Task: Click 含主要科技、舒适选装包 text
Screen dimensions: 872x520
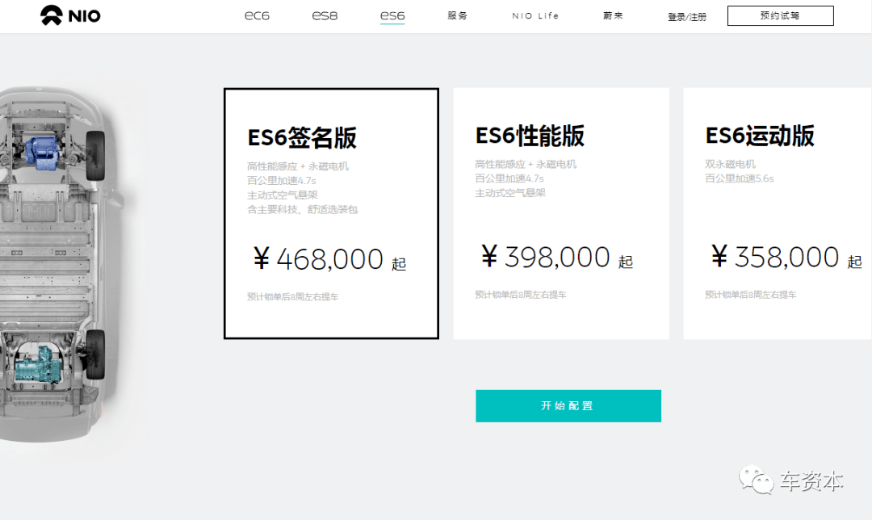Action: pyautogui.click(x=303, y=210)
